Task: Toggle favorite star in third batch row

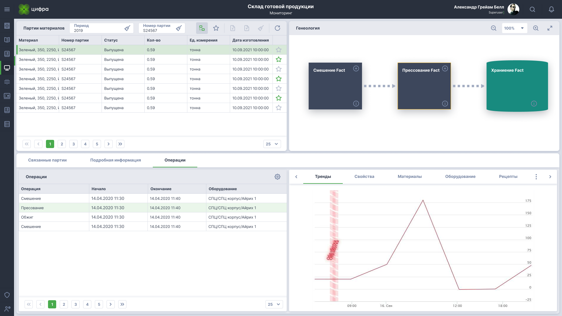Action: 279,69
